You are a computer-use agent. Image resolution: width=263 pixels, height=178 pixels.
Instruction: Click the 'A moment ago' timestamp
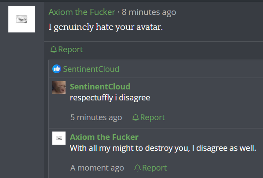point(97,168)
